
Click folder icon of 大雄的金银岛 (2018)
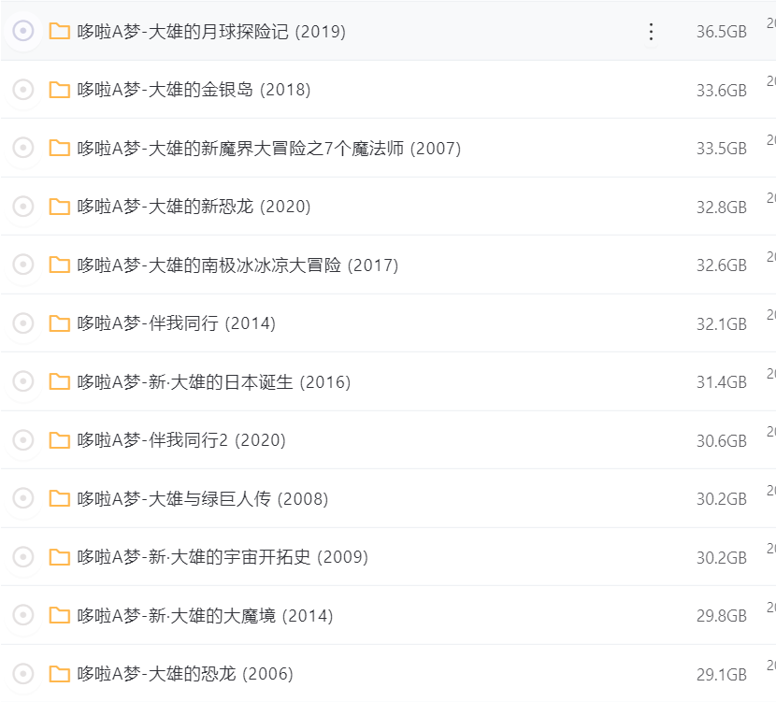click(60, 90)
